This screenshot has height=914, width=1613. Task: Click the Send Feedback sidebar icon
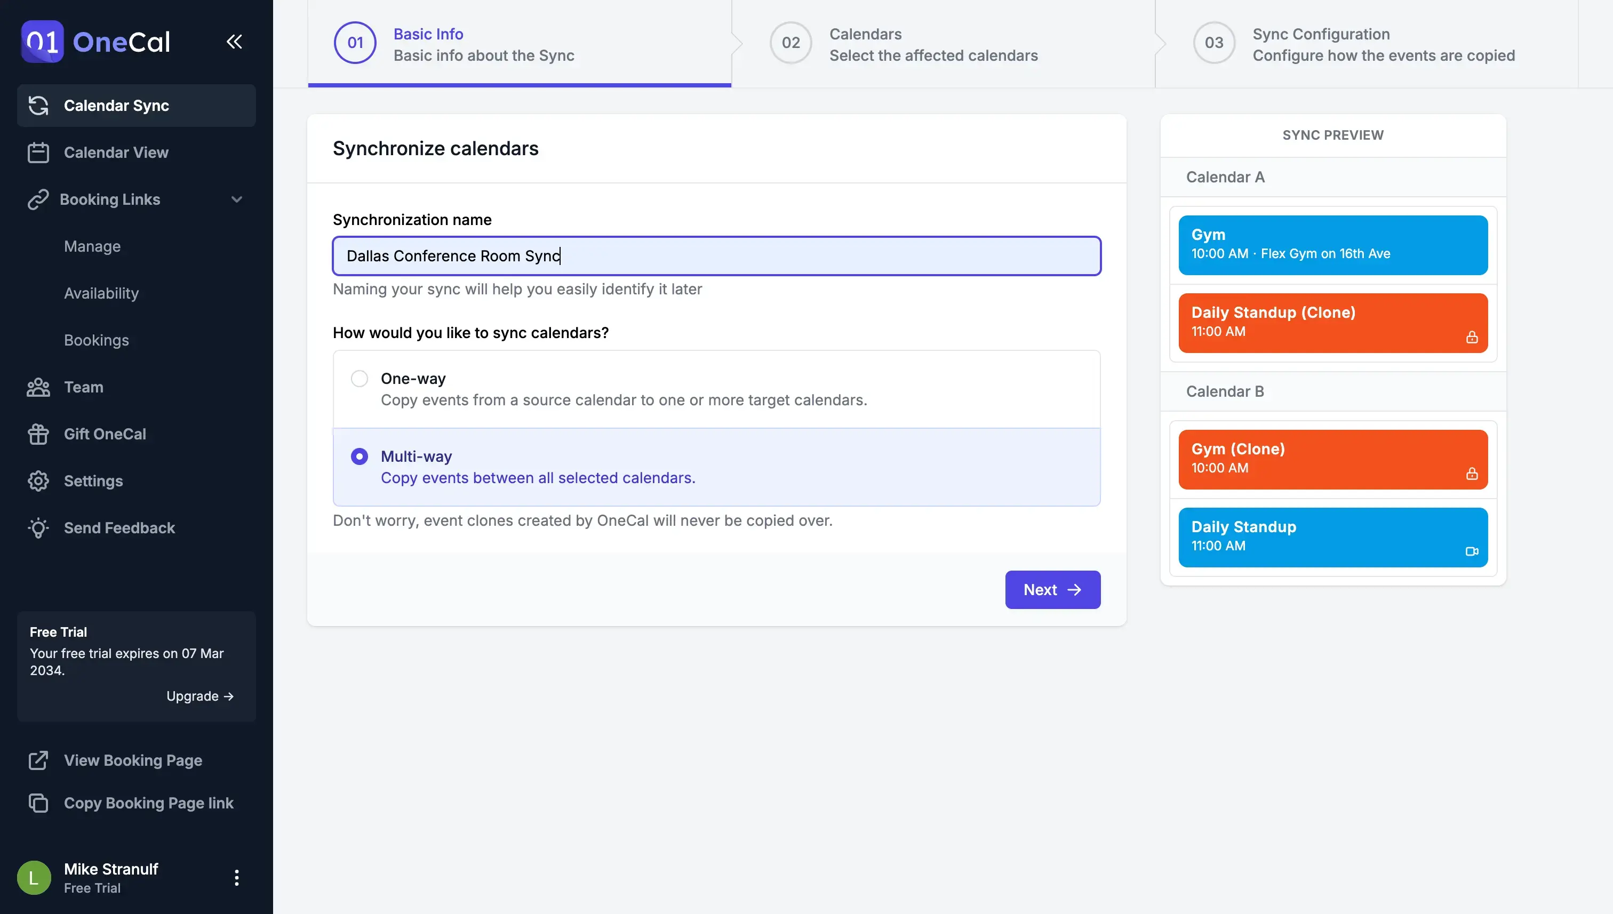[39, 527]
